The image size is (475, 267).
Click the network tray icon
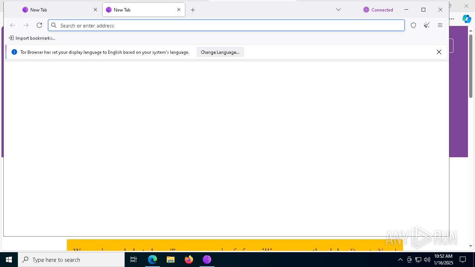tap(418, 260)
